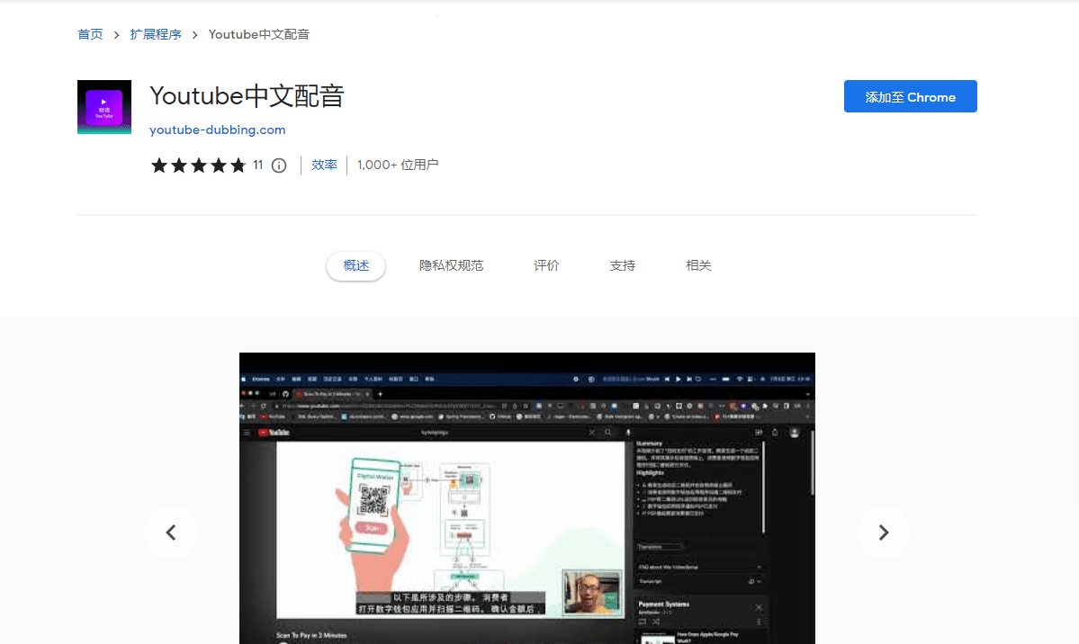Screen dimensions: 1079x644
Task: Navigate to 首页 via the breadcrumb
Action: [x=90, y=34]
